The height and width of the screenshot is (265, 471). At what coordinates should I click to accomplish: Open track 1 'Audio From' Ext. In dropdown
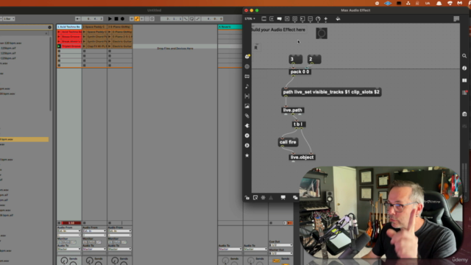point(69,230)
